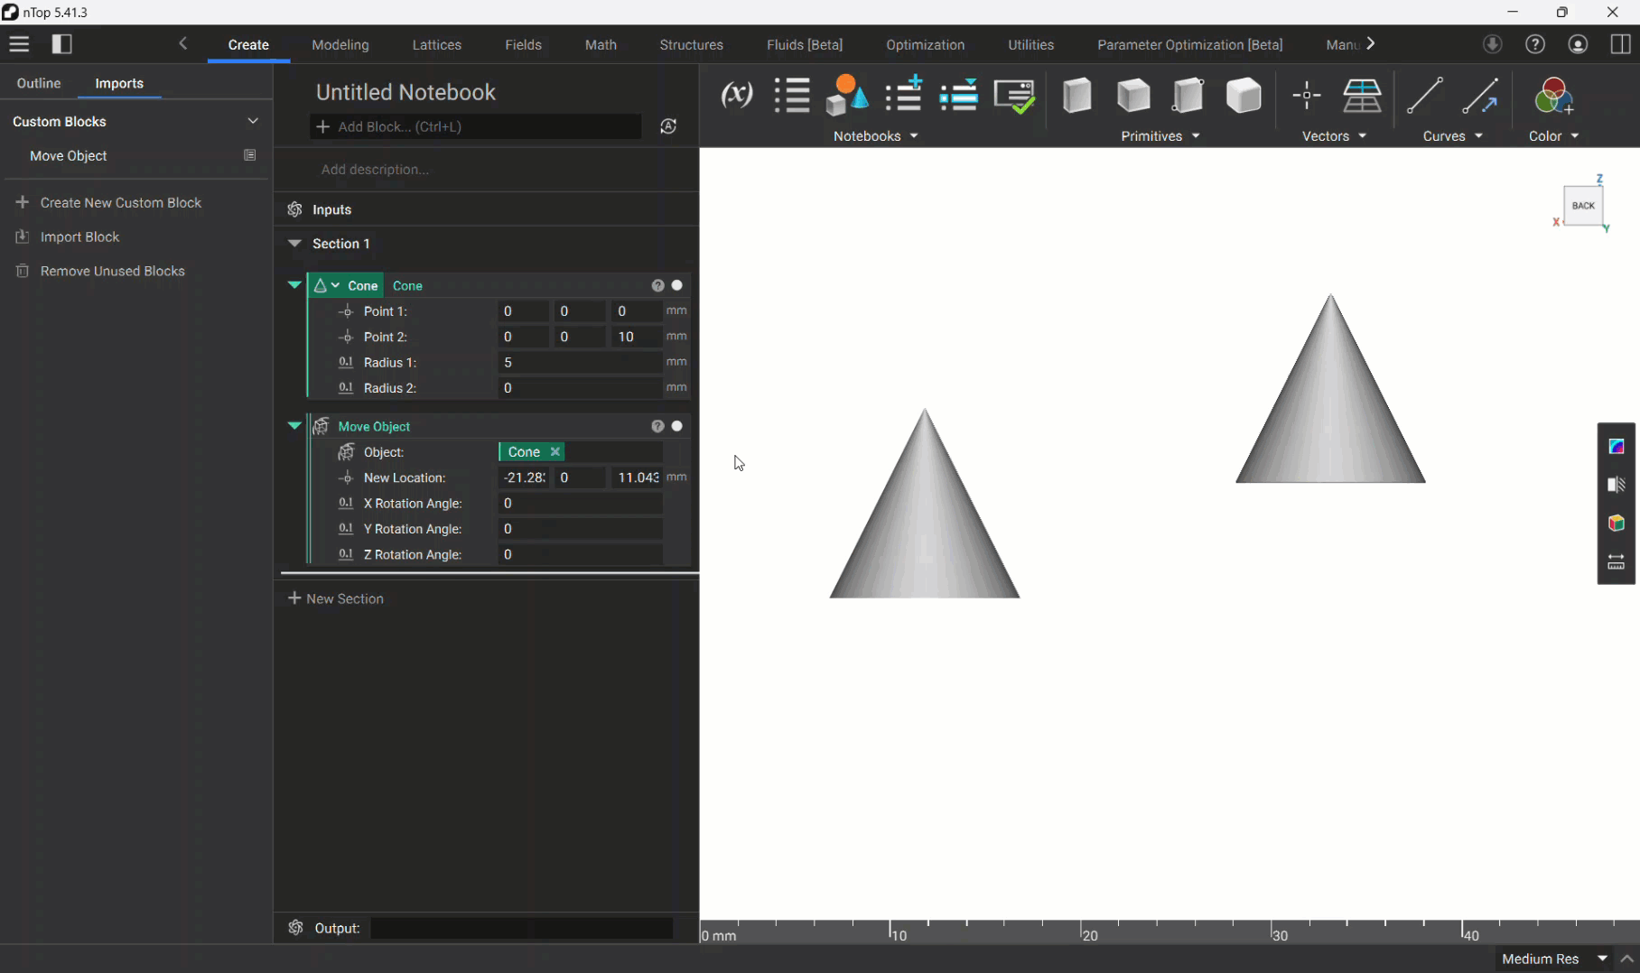
Task: Click the Point vector icon
Action: click(x=1307, y=95)
